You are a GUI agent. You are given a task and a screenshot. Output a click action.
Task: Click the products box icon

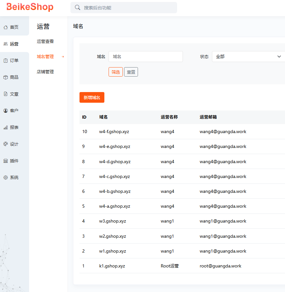click(5, 78)
